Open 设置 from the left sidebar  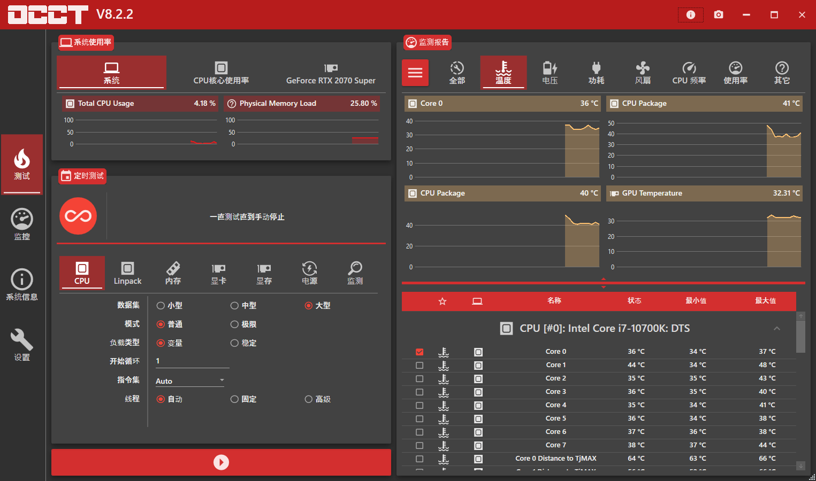[21, 345]
